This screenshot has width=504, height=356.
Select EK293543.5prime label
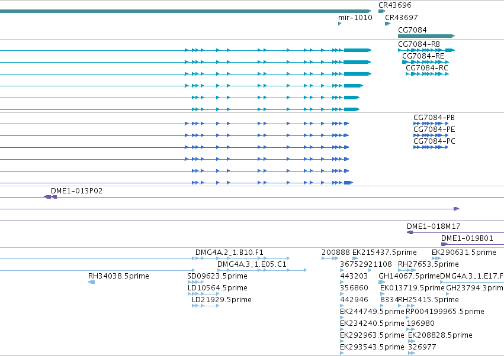point(372,347)
